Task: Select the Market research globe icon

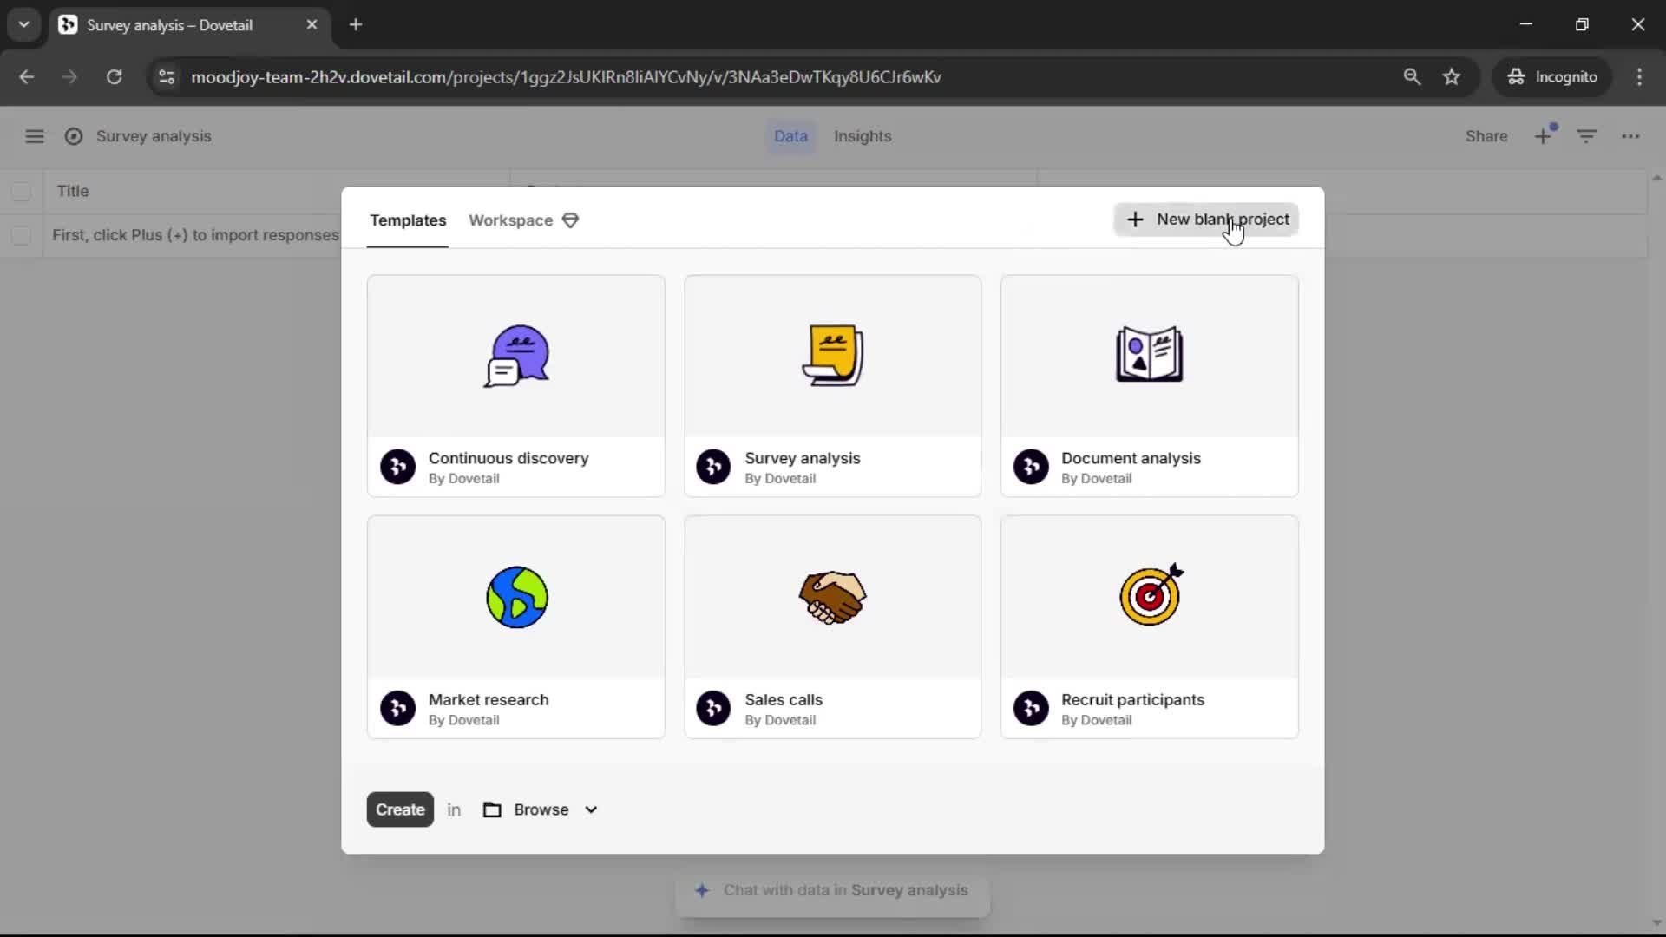Action: click(516, 597)
